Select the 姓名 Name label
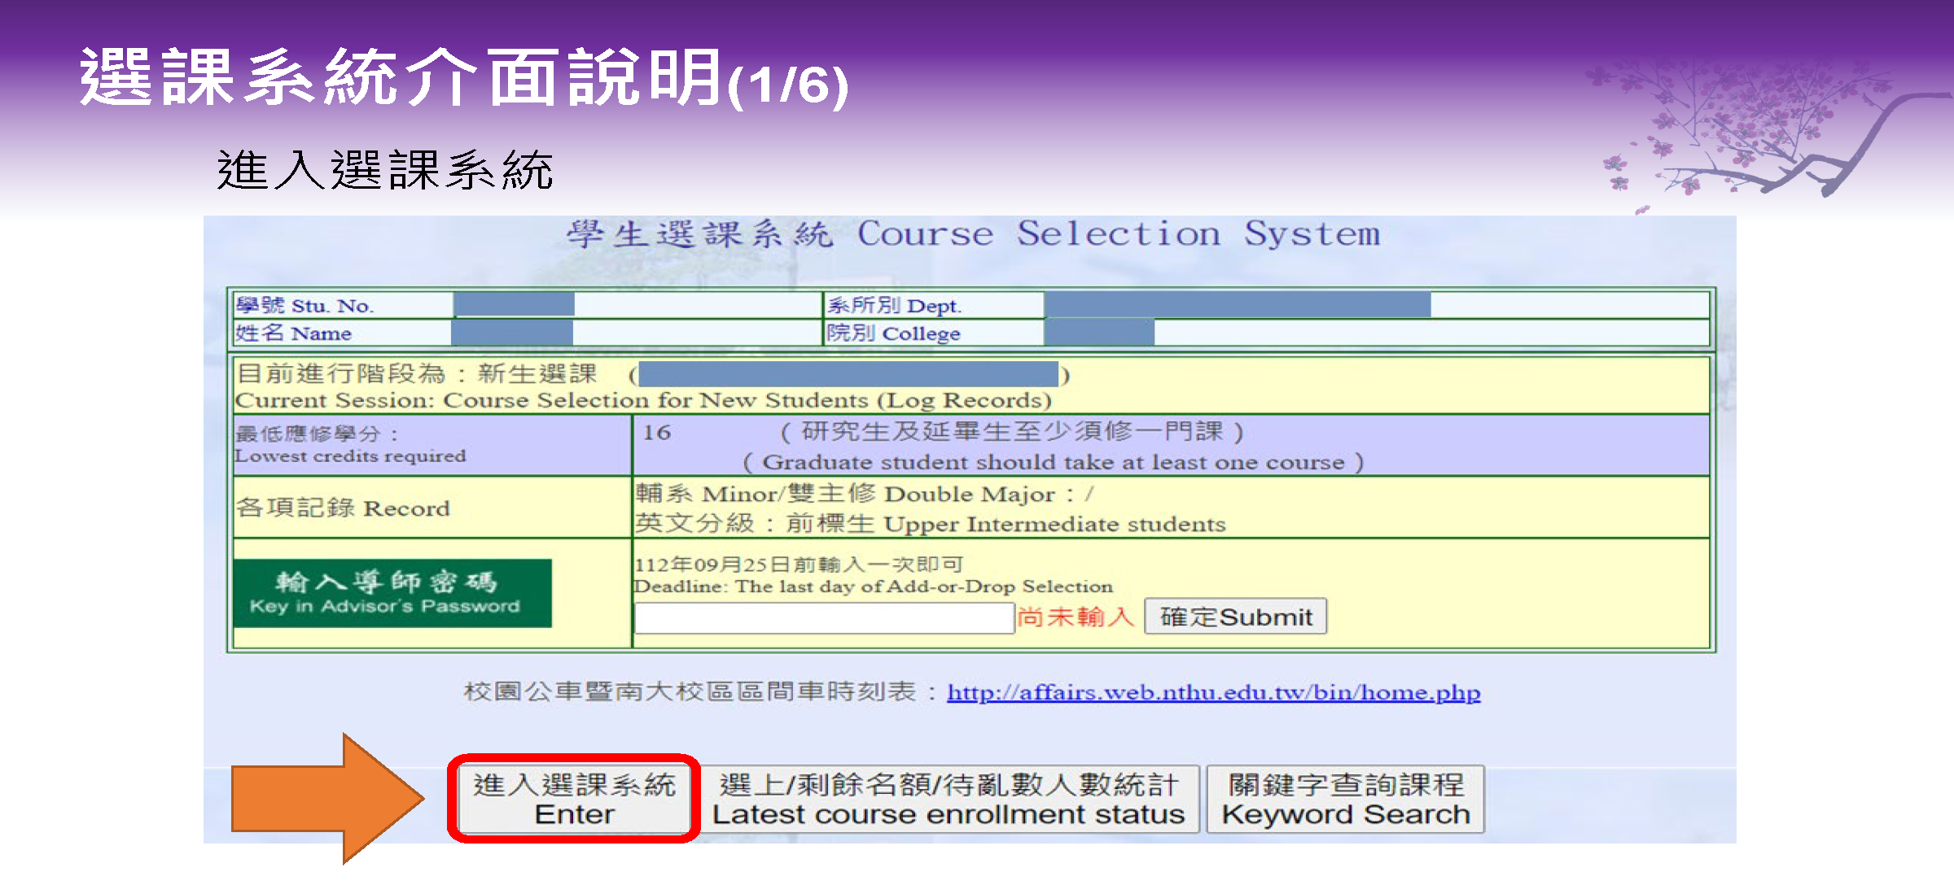Viewport: 1954px width, 885px height. pyautogui.click(x=293, y=334)
